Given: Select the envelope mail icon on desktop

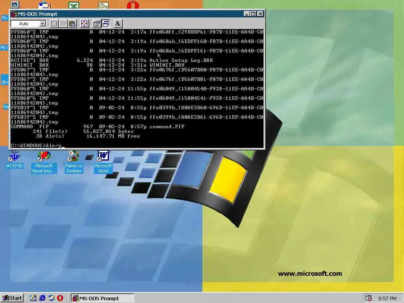Looking at the screenshot, I should [x=44, y=5].
